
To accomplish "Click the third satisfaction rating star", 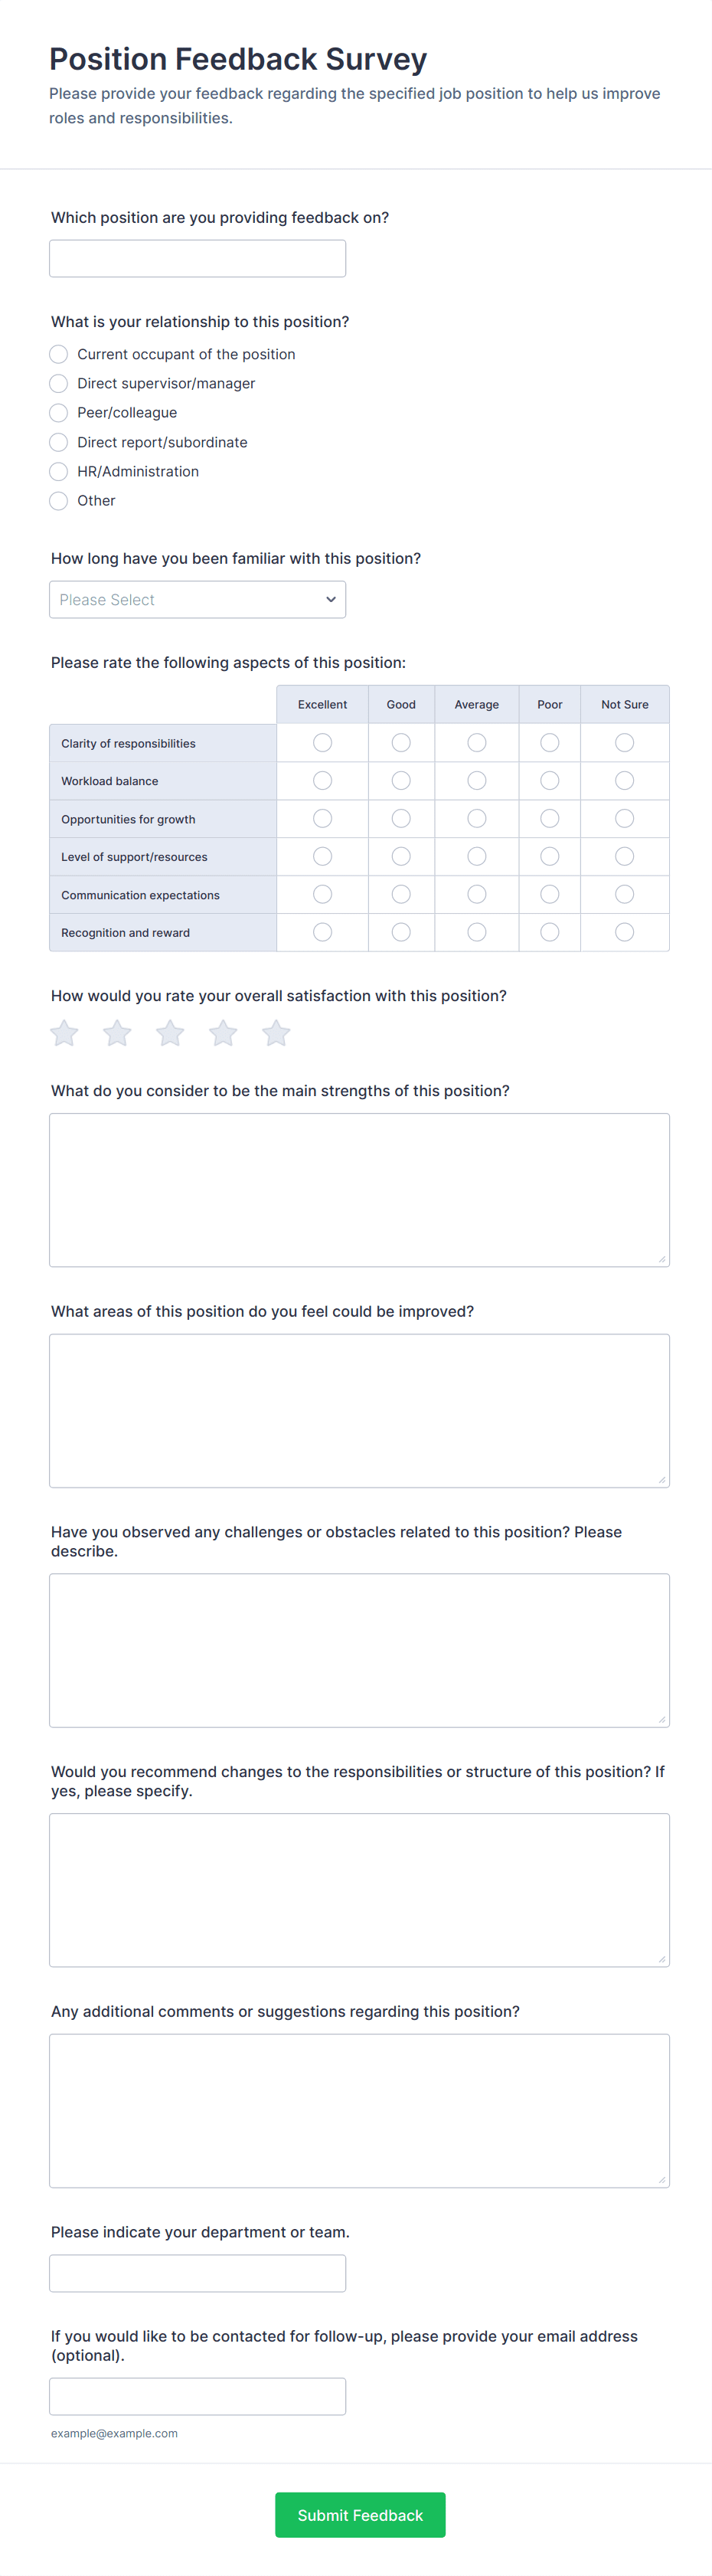I will [x=170, y=1033].
